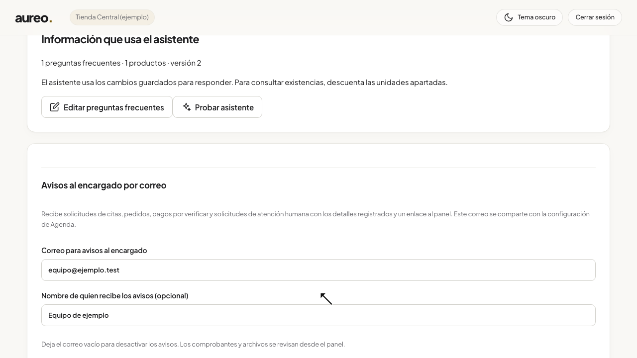
Task: Click the moon icon for dark theme
Action: click(509, 17)
